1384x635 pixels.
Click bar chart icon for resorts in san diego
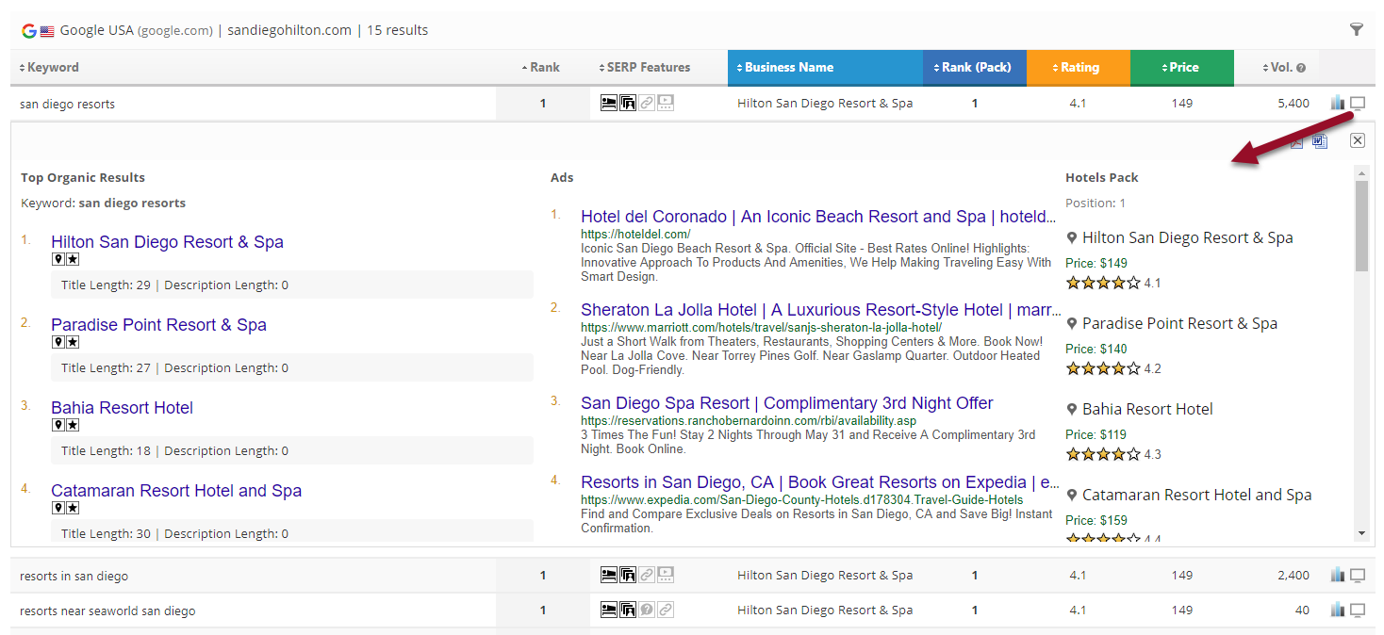[x=1337, y=575]
